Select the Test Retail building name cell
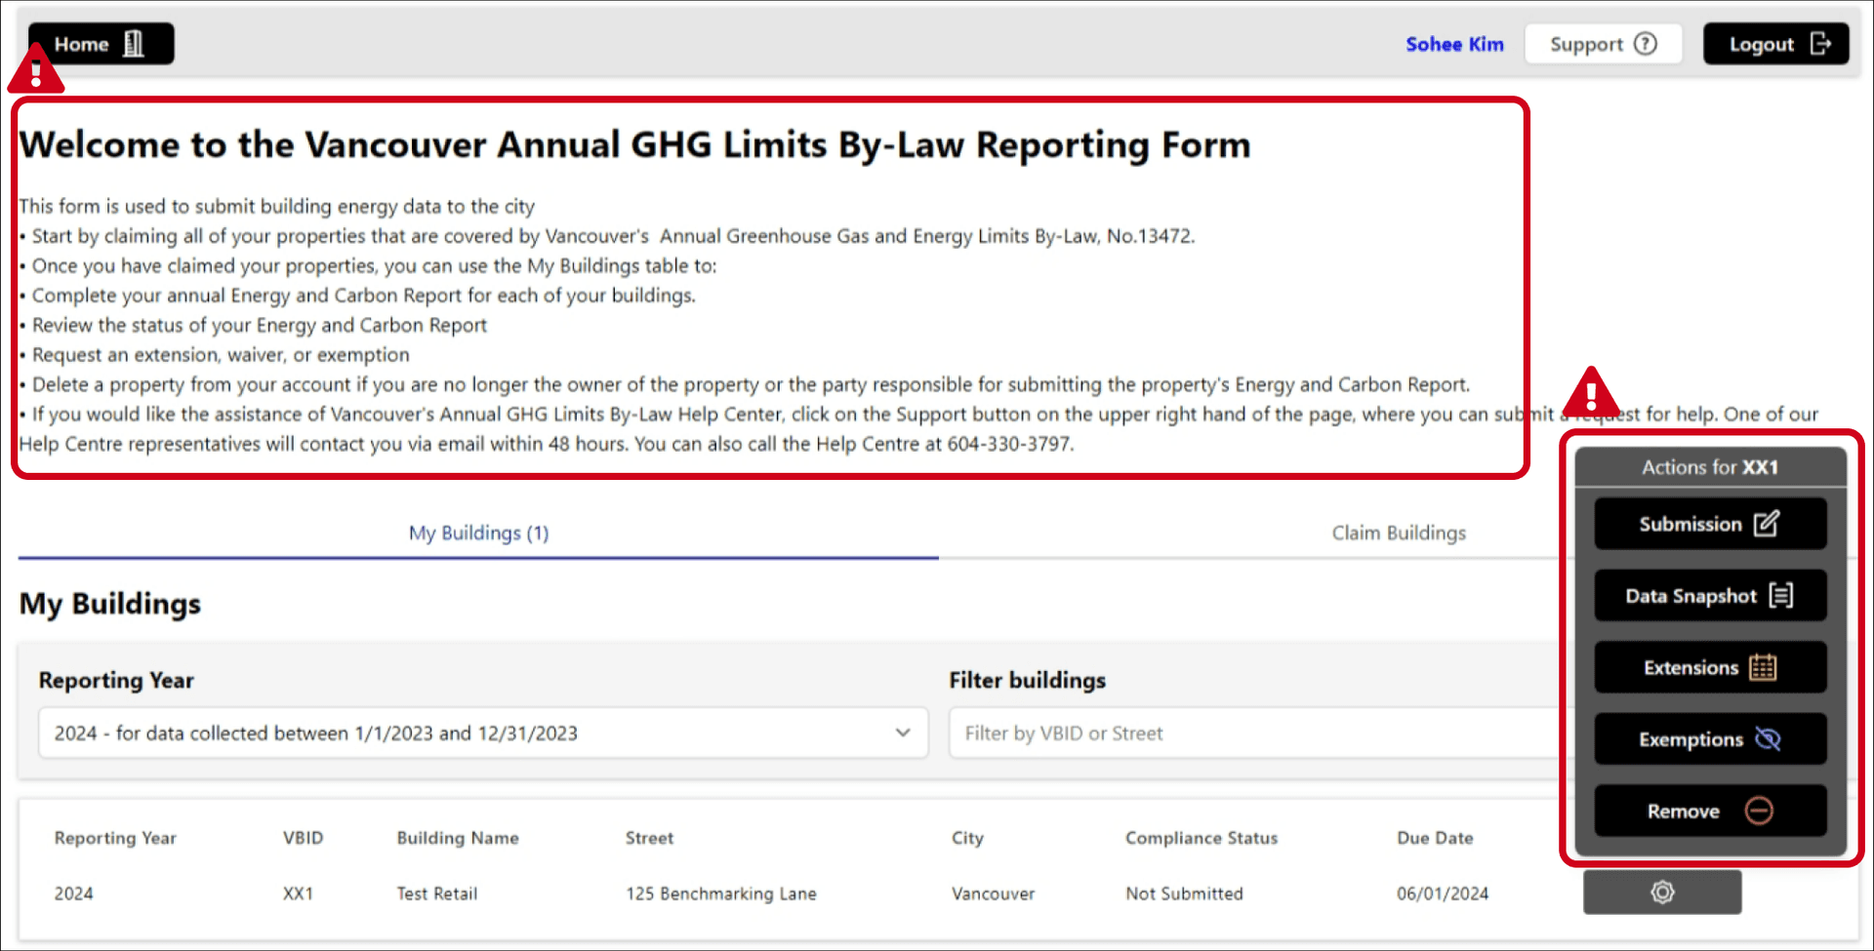This screenshot has height=951, width=1874. (x=436, y=893)
